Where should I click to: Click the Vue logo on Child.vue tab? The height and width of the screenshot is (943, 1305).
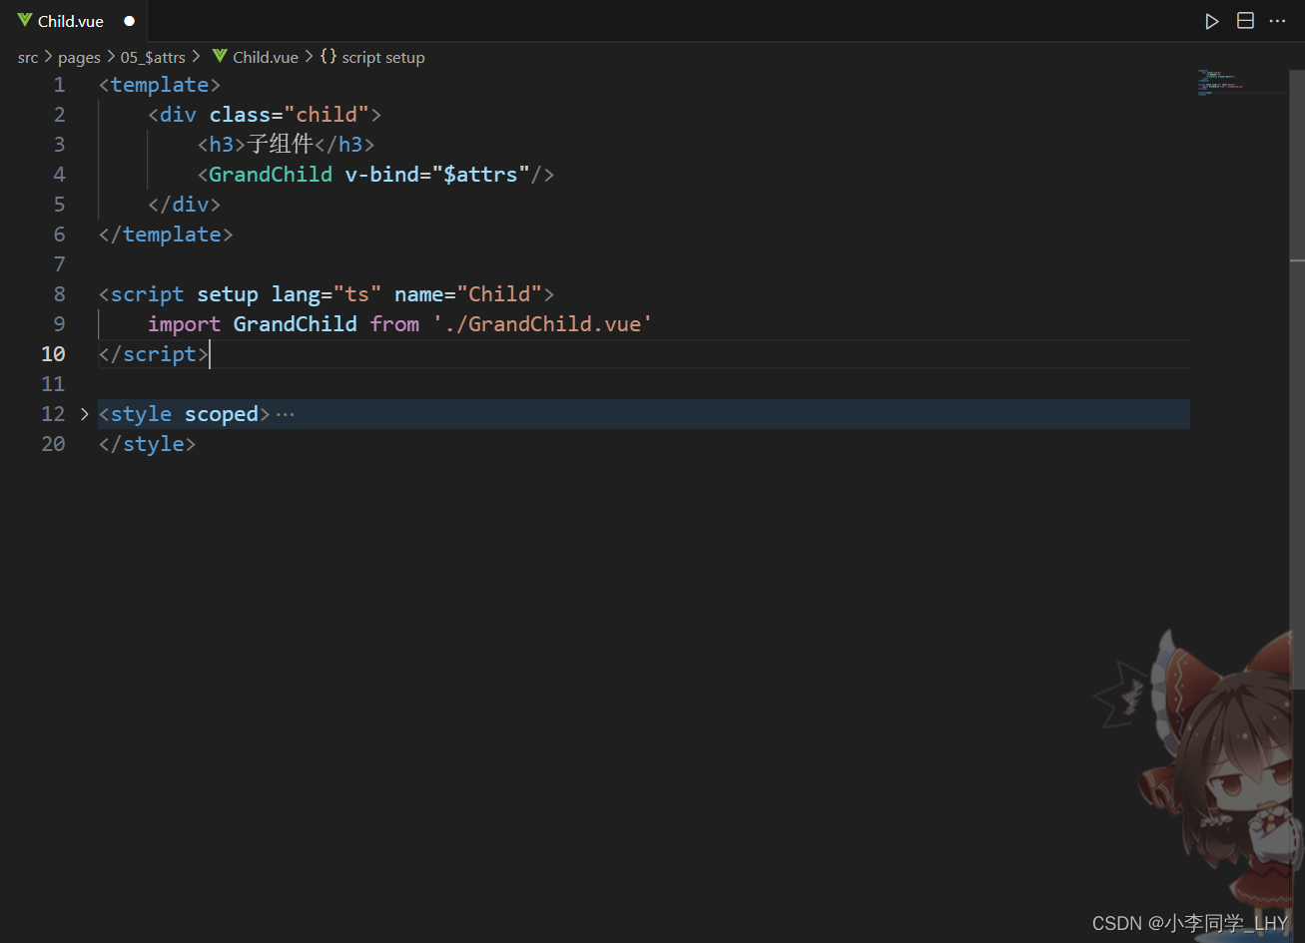click(25, 21)
